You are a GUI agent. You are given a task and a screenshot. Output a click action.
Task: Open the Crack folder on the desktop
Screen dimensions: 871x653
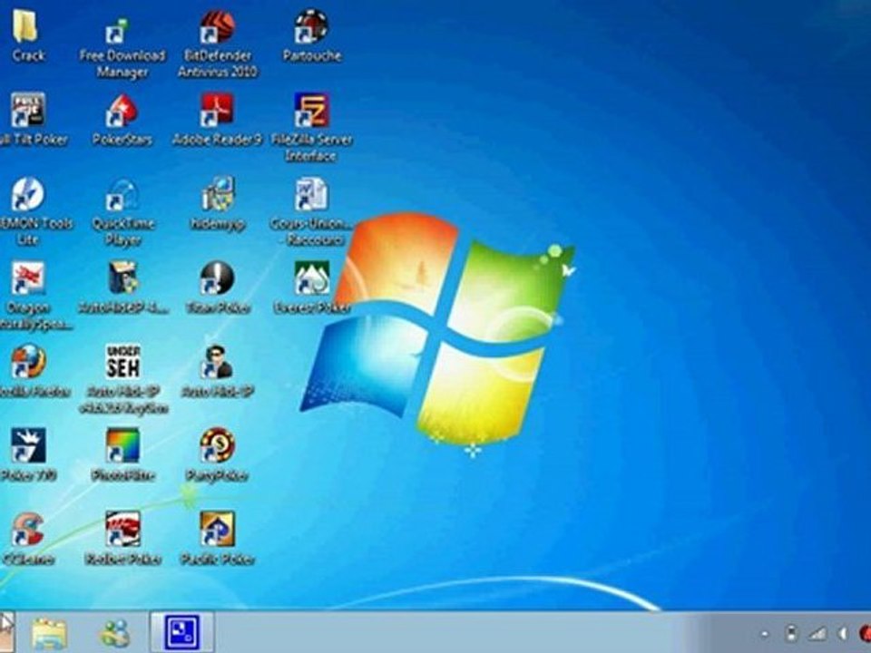click(25, 27)
